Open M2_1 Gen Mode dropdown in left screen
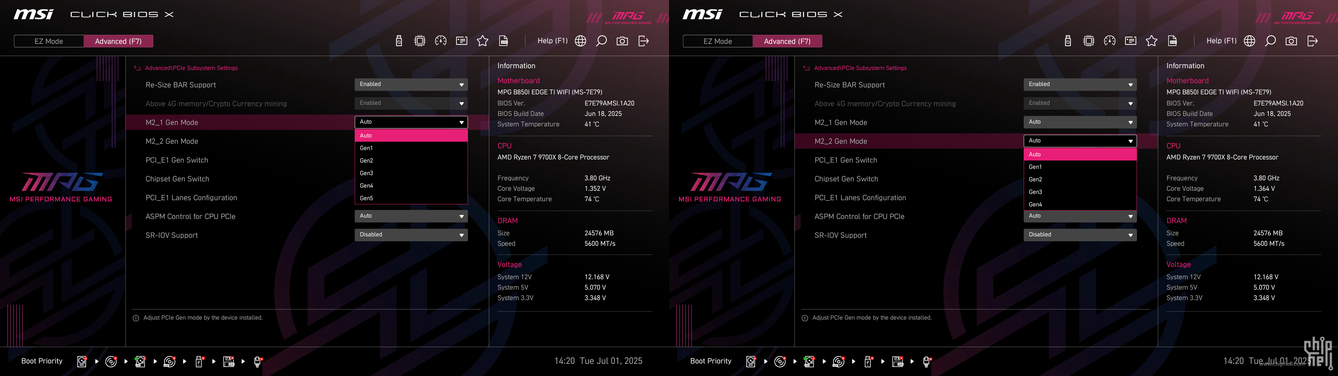Viewport: 1338px width, 376px height. click(411, 122)
